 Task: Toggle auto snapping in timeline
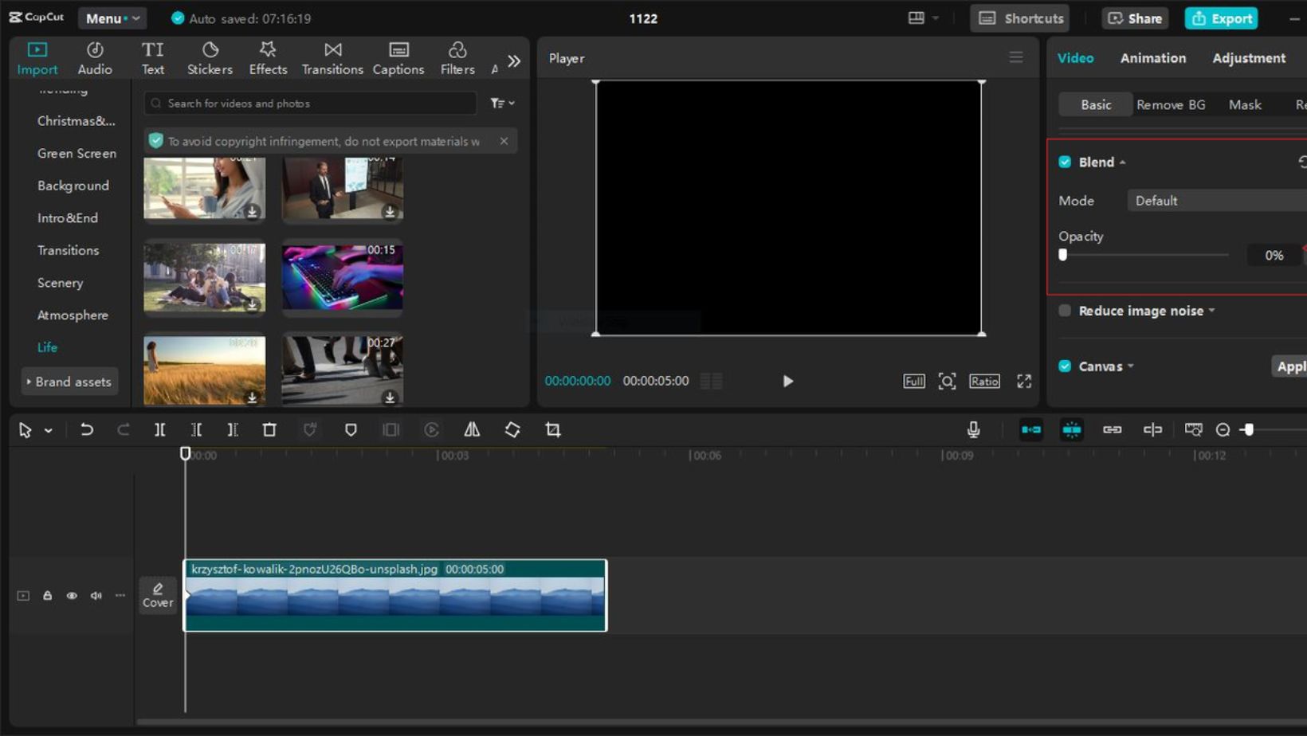click(x=1072, y=430)
